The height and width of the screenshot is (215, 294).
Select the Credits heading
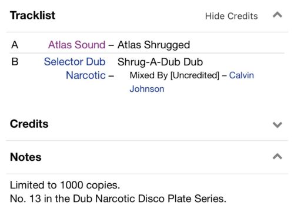pyautogui.click(x=29, y=124)
